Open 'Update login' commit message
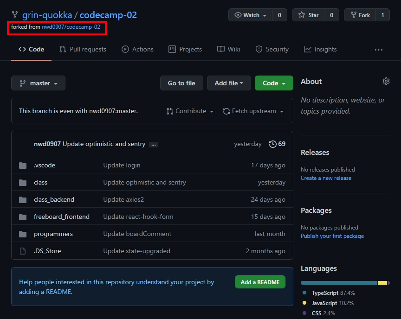Viewport: 401px width, 319px height. click(x=122, y=165)
